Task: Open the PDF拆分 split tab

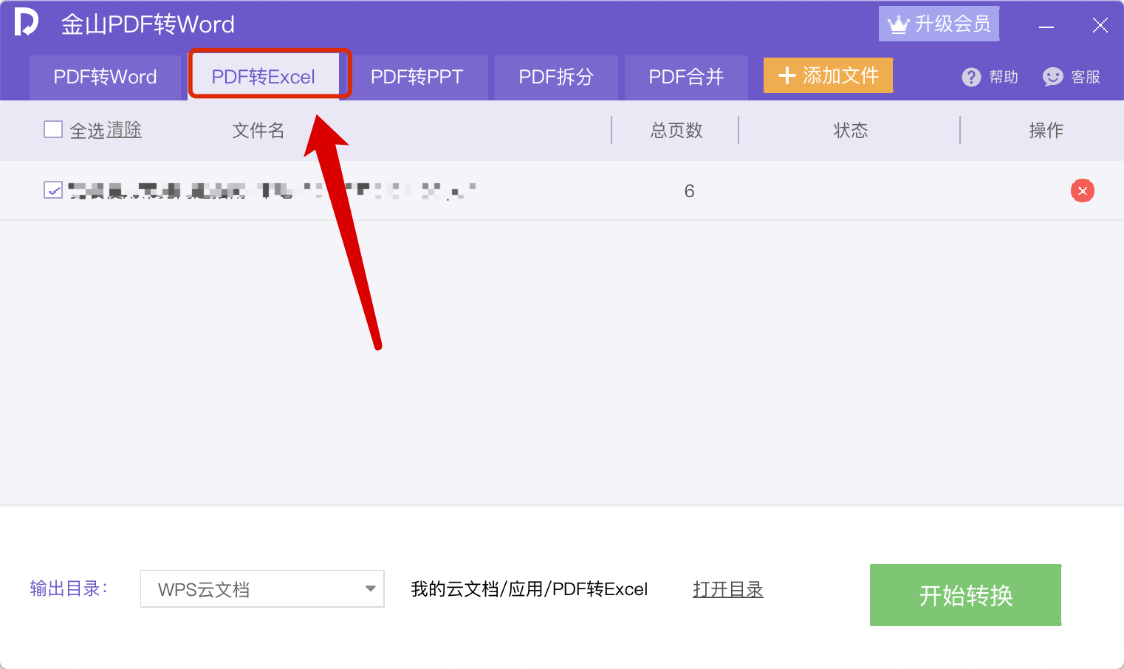Action: (556, 78)
